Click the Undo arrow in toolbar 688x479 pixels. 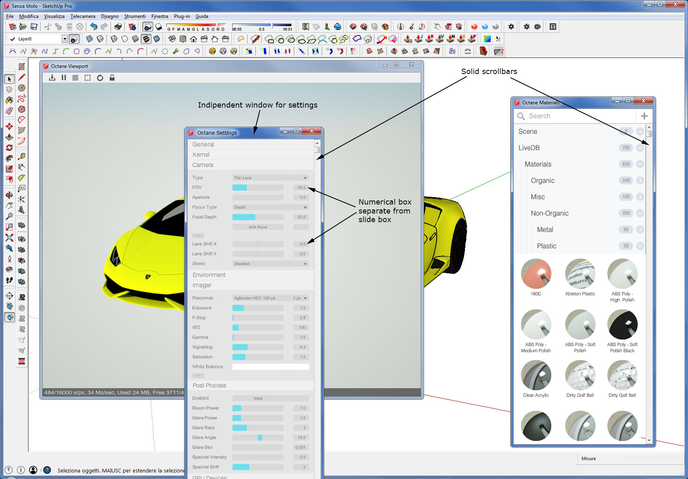click(94, 27)
